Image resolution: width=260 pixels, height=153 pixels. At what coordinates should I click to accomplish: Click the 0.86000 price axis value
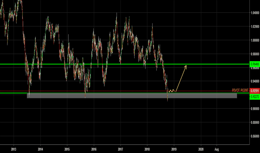(255, 136)
